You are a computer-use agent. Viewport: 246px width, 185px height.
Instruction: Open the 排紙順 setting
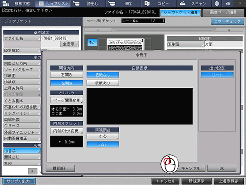click(22, 82)
